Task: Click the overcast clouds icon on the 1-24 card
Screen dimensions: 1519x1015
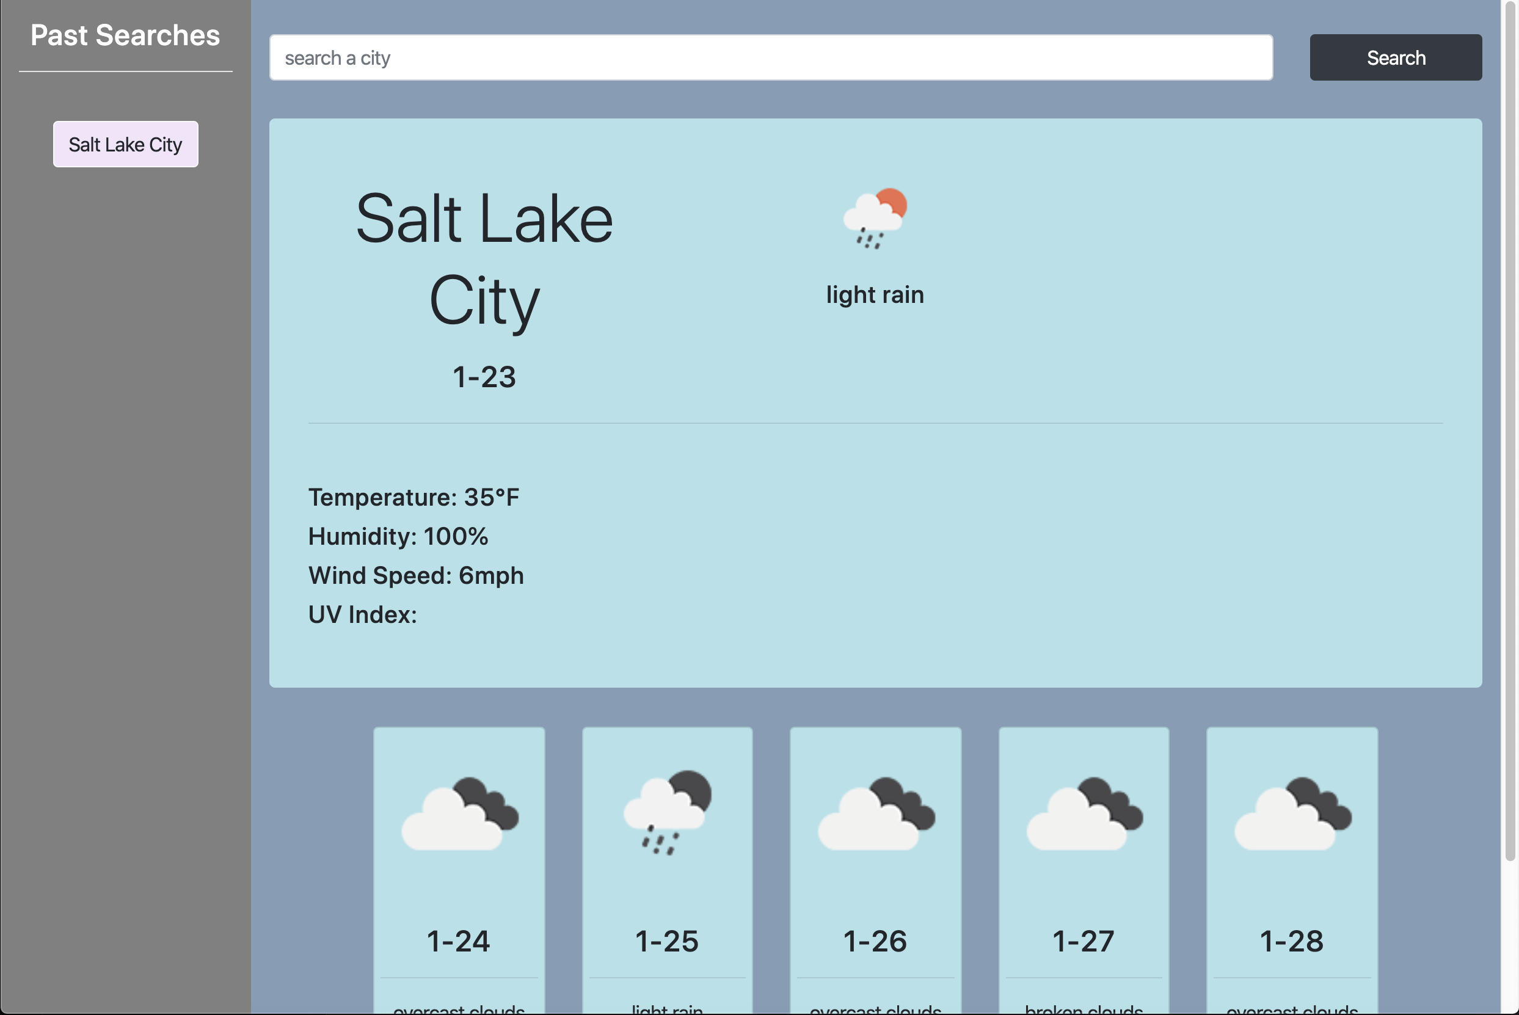Action: point(458,814)
